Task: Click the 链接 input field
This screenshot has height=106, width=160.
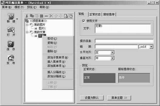Action: [116, 47]
